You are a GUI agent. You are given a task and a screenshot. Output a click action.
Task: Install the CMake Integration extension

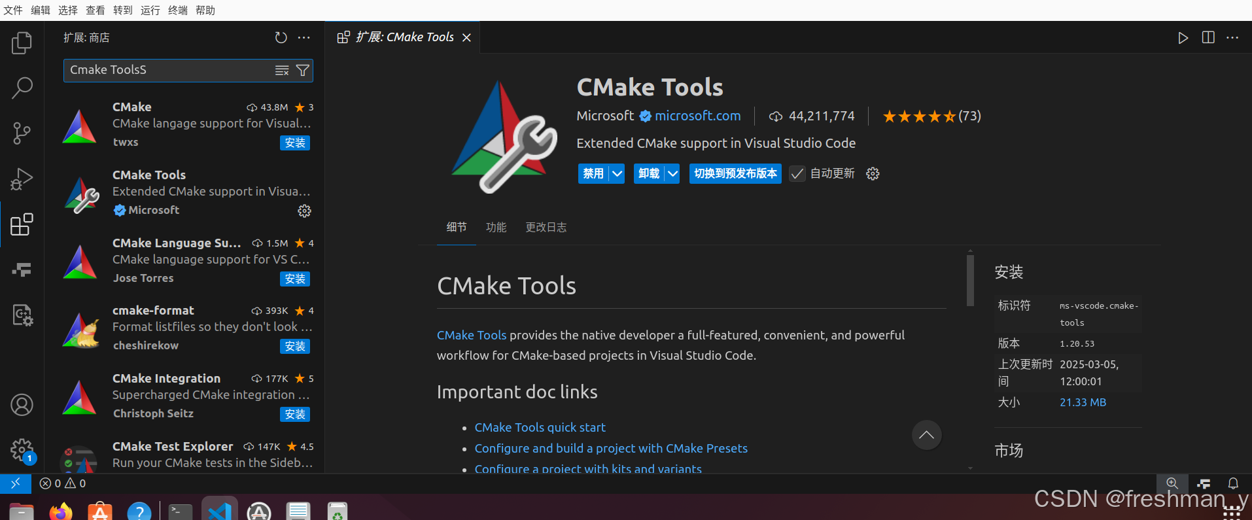click(x=295, y=414)
